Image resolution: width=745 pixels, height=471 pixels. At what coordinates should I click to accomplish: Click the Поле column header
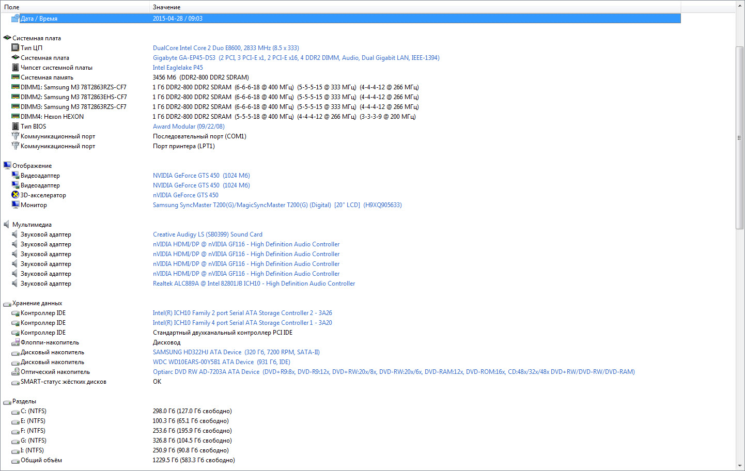(75, 7)
